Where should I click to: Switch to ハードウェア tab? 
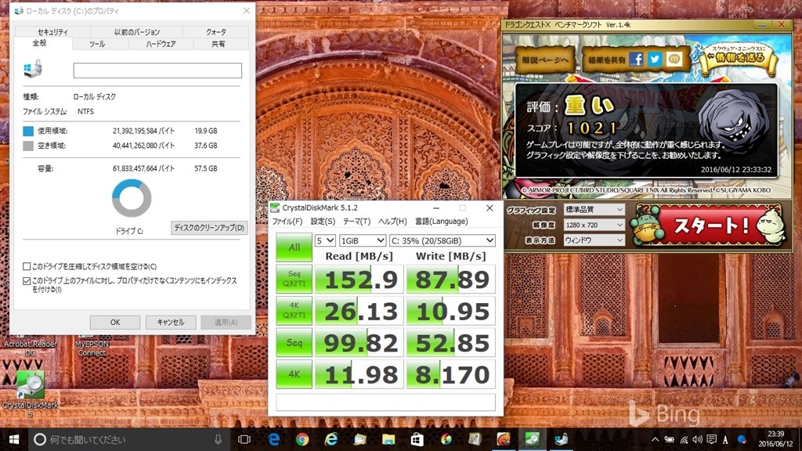[x=161, y=44]
